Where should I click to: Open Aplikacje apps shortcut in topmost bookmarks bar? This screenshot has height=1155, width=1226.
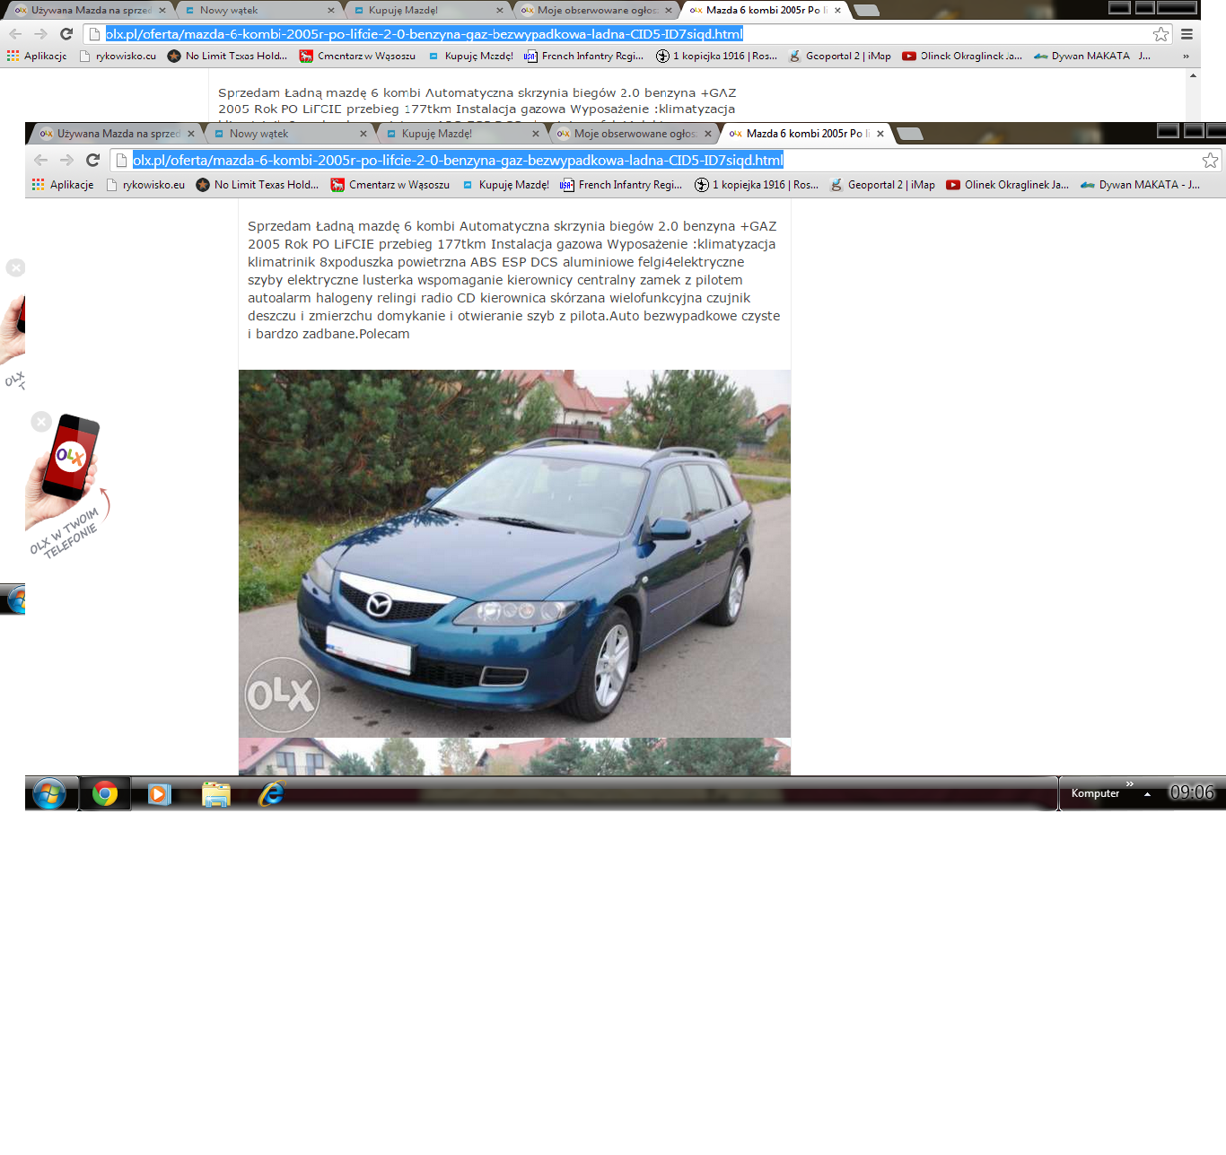37,56
